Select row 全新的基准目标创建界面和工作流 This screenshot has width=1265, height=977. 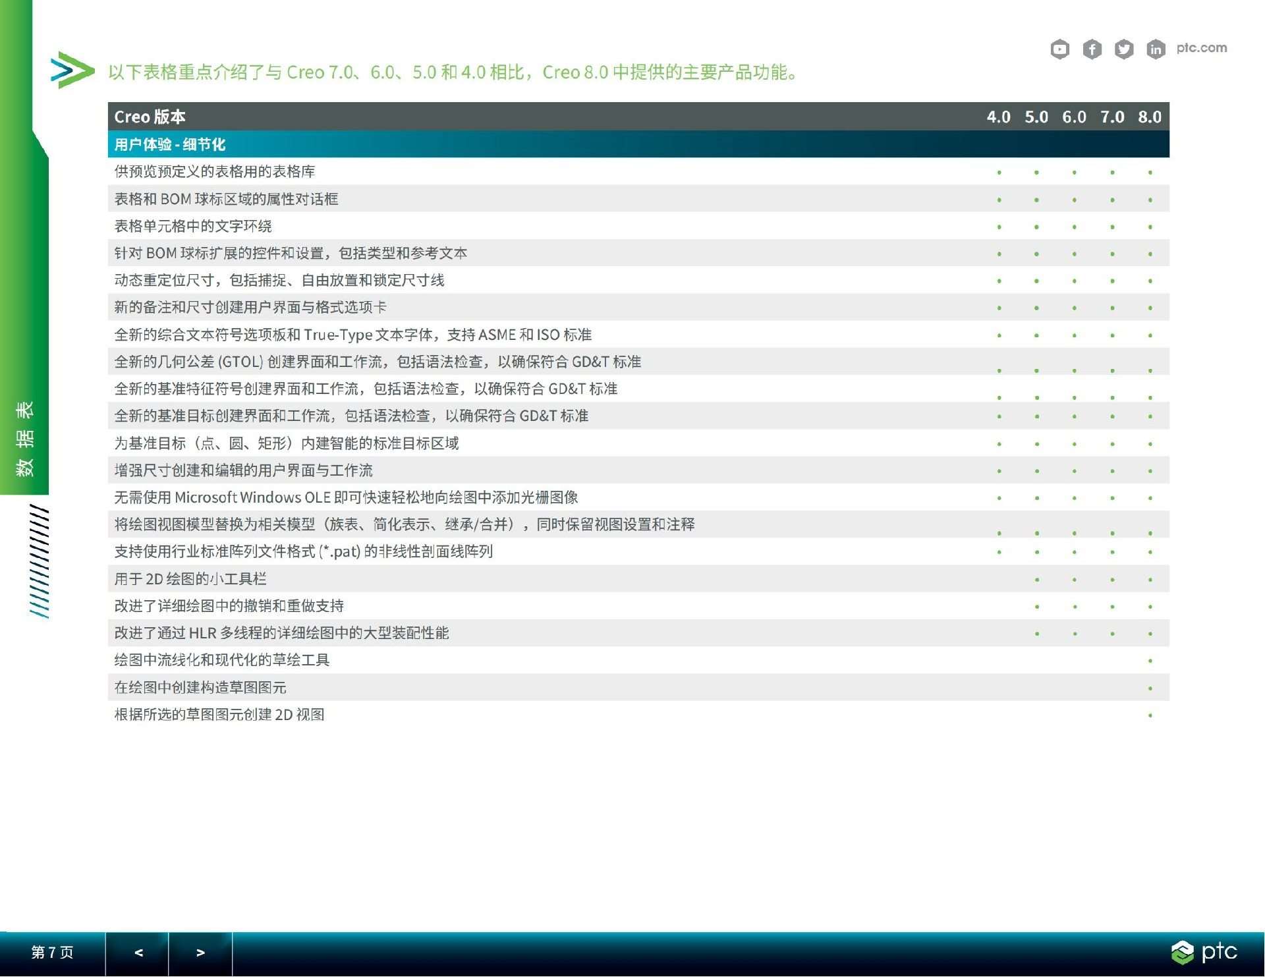638,416
